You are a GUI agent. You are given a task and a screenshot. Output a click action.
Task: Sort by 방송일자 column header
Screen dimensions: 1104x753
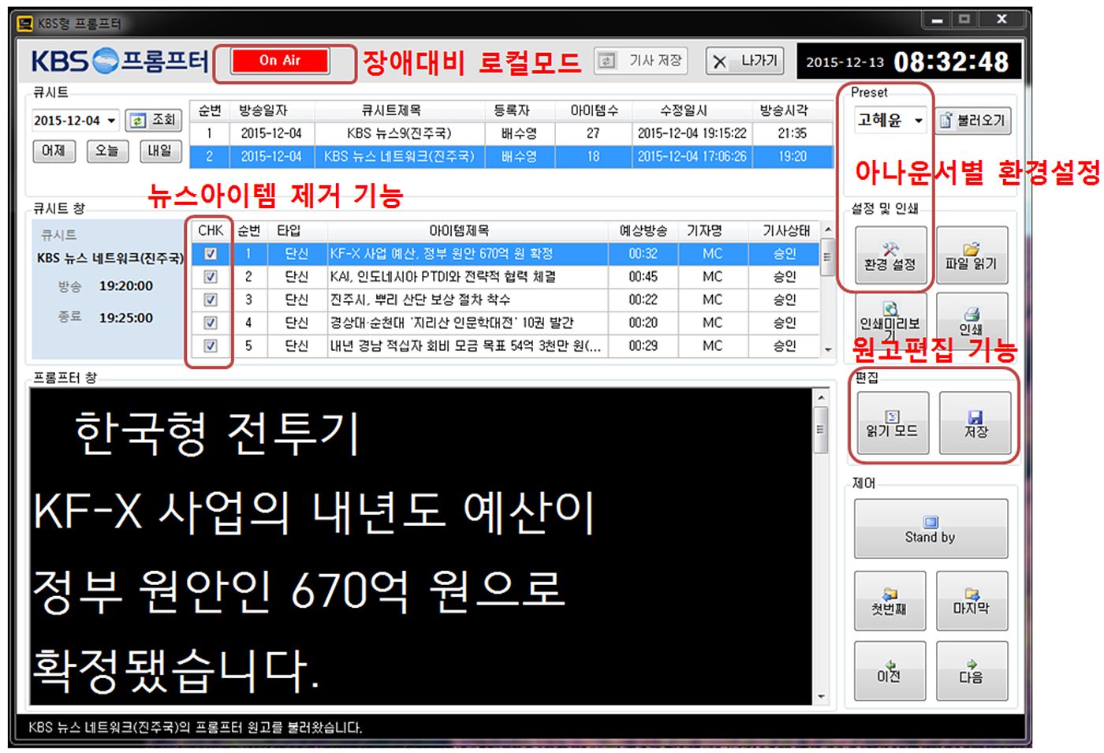[x=263, y=111]
